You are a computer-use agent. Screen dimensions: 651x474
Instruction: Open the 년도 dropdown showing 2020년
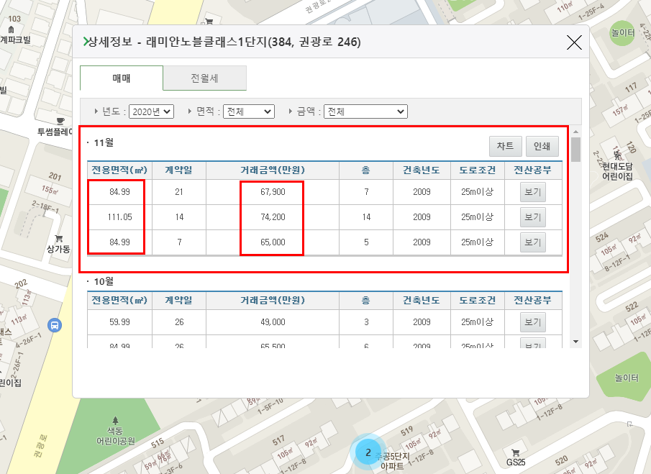click(151, 111)
